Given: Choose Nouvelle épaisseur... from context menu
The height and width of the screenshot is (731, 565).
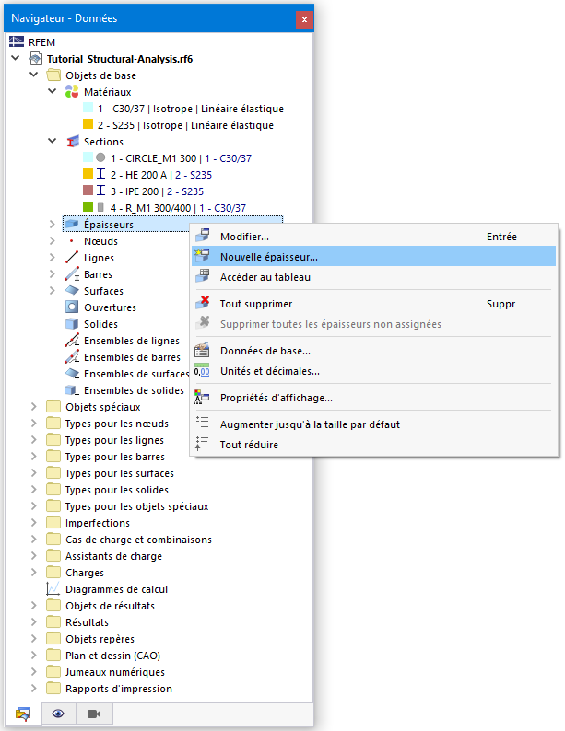Looking at the screenshot, I should pyautogui.click(x=373, y=257).
